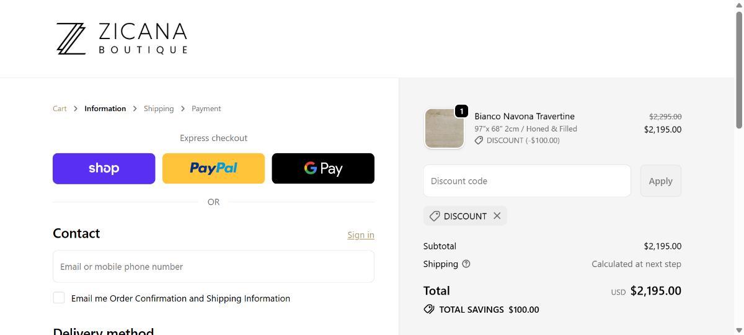Viewport: 744px width, 335px height.
Task: Click the item quantity badge
Action: [x=461, y=111]
